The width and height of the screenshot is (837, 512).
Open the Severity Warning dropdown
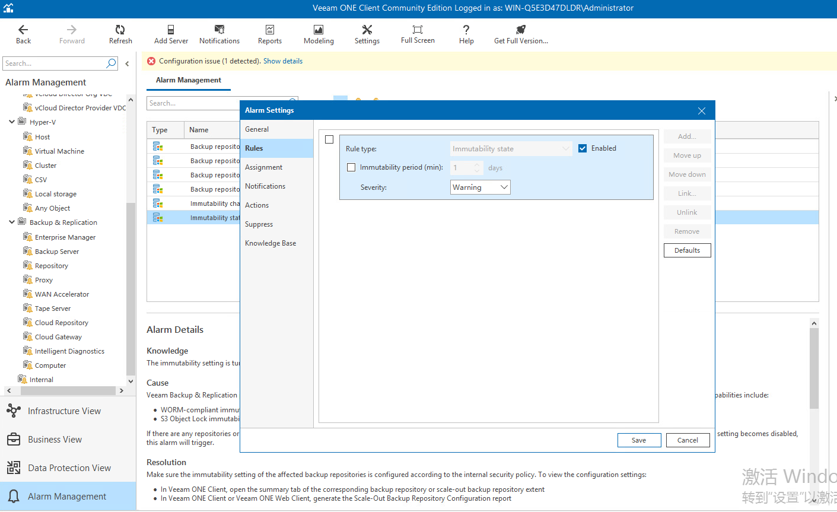tap(480, 187)
